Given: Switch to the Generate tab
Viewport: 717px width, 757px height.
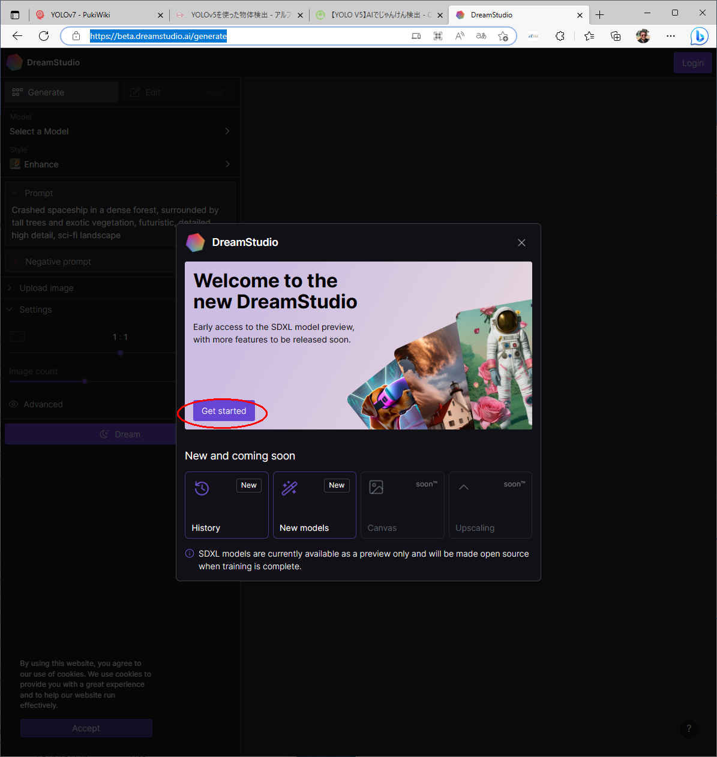Looking at the screenshot, I should [62, 92].
